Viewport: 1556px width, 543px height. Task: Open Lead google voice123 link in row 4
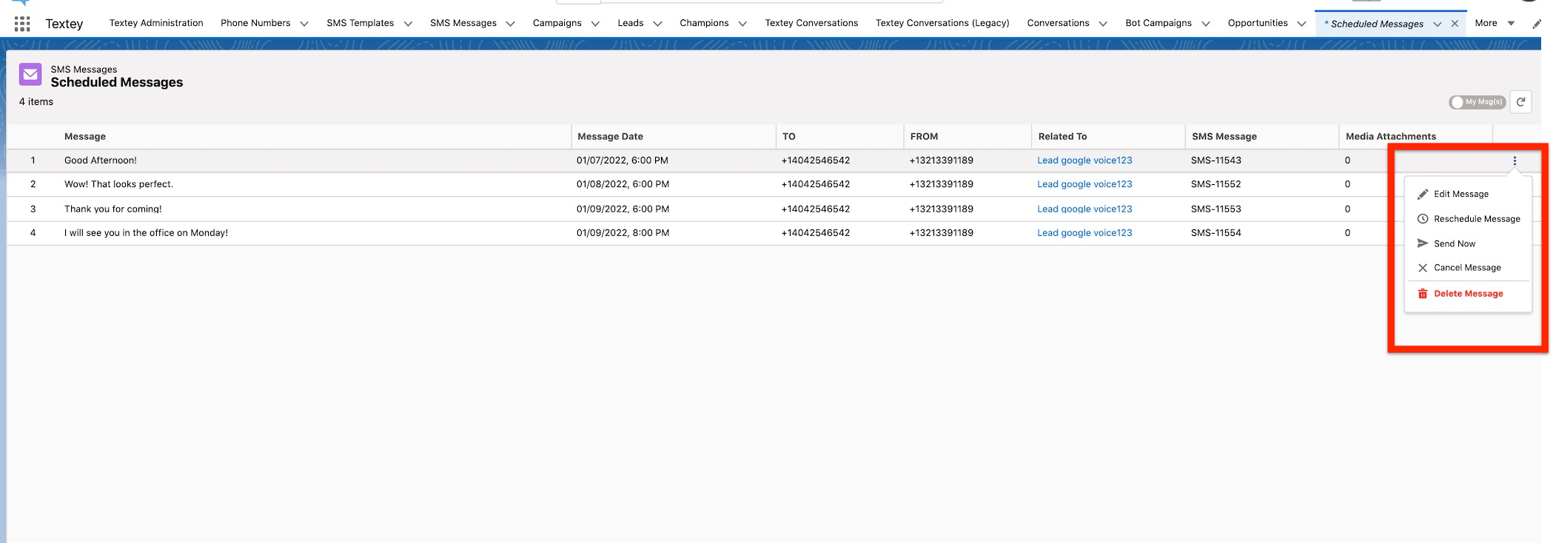coord(1084,233)
